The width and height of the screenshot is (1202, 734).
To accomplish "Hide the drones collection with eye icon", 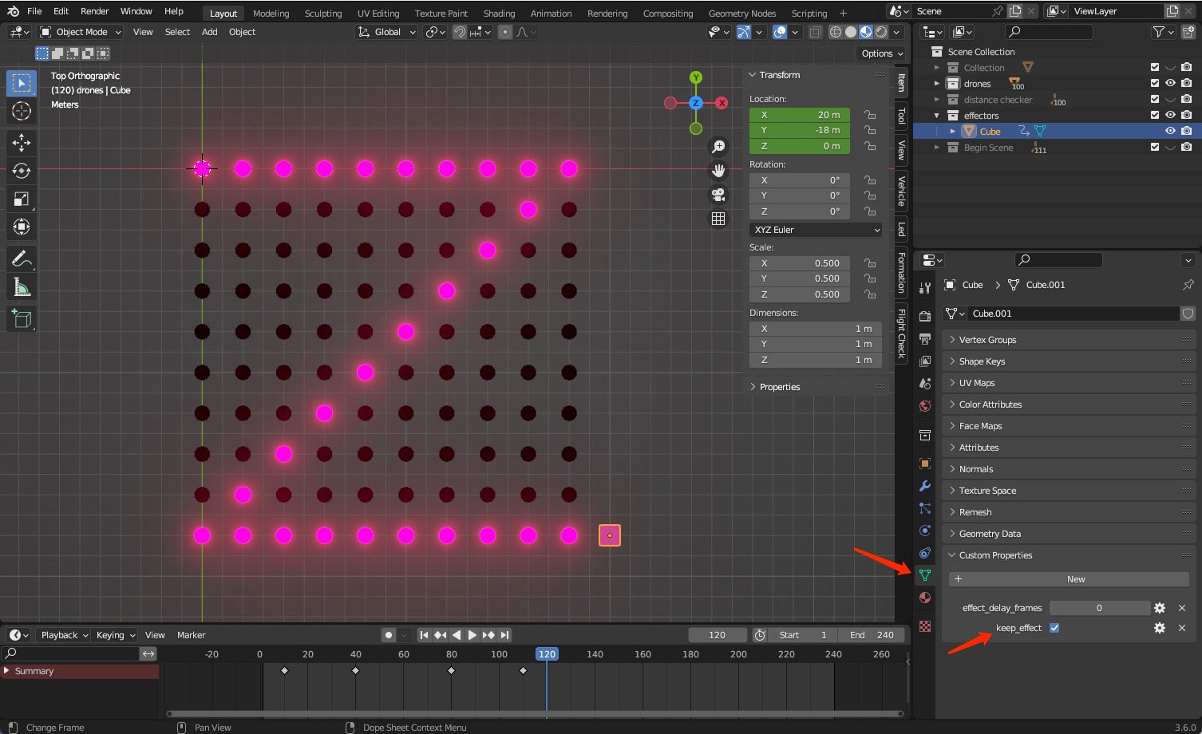I will coord(1170,84).
